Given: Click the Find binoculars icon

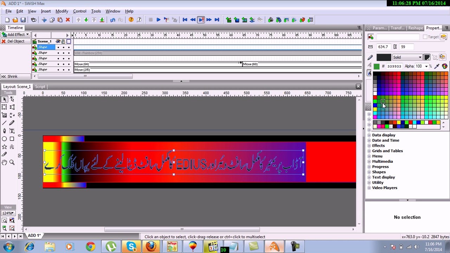Looking at the screenshot, I should [x=33, y=20].
